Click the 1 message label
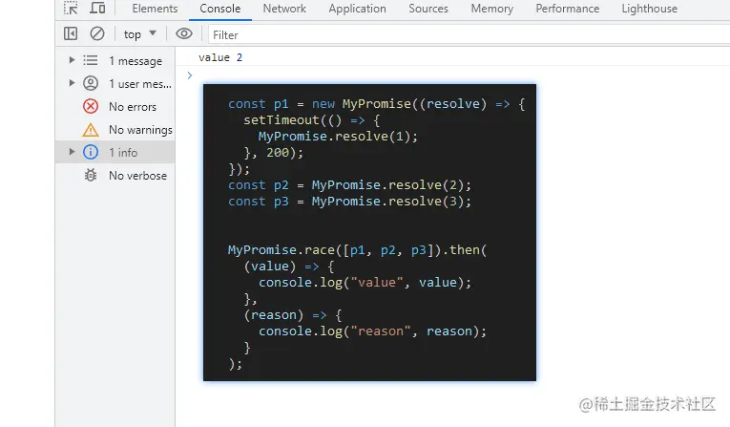This screenshot has width=730, height=427. (136, 61)
